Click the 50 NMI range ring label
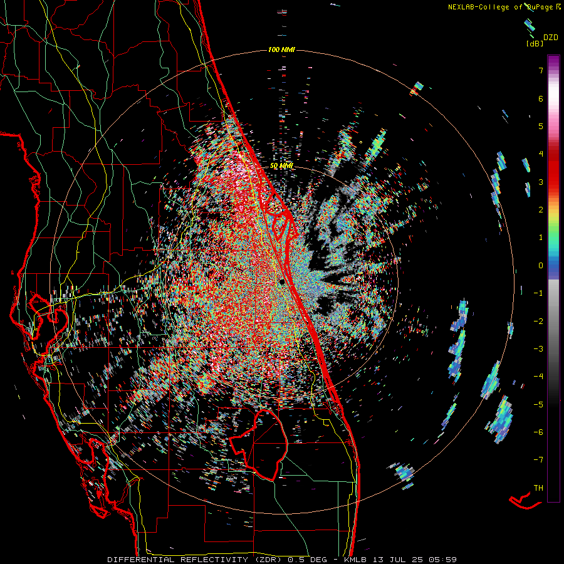Viewport: 564px width, 564px height. coord(281,165)
